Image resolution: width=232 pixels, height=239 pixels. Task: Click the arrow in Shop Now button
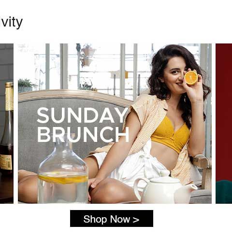136,220
